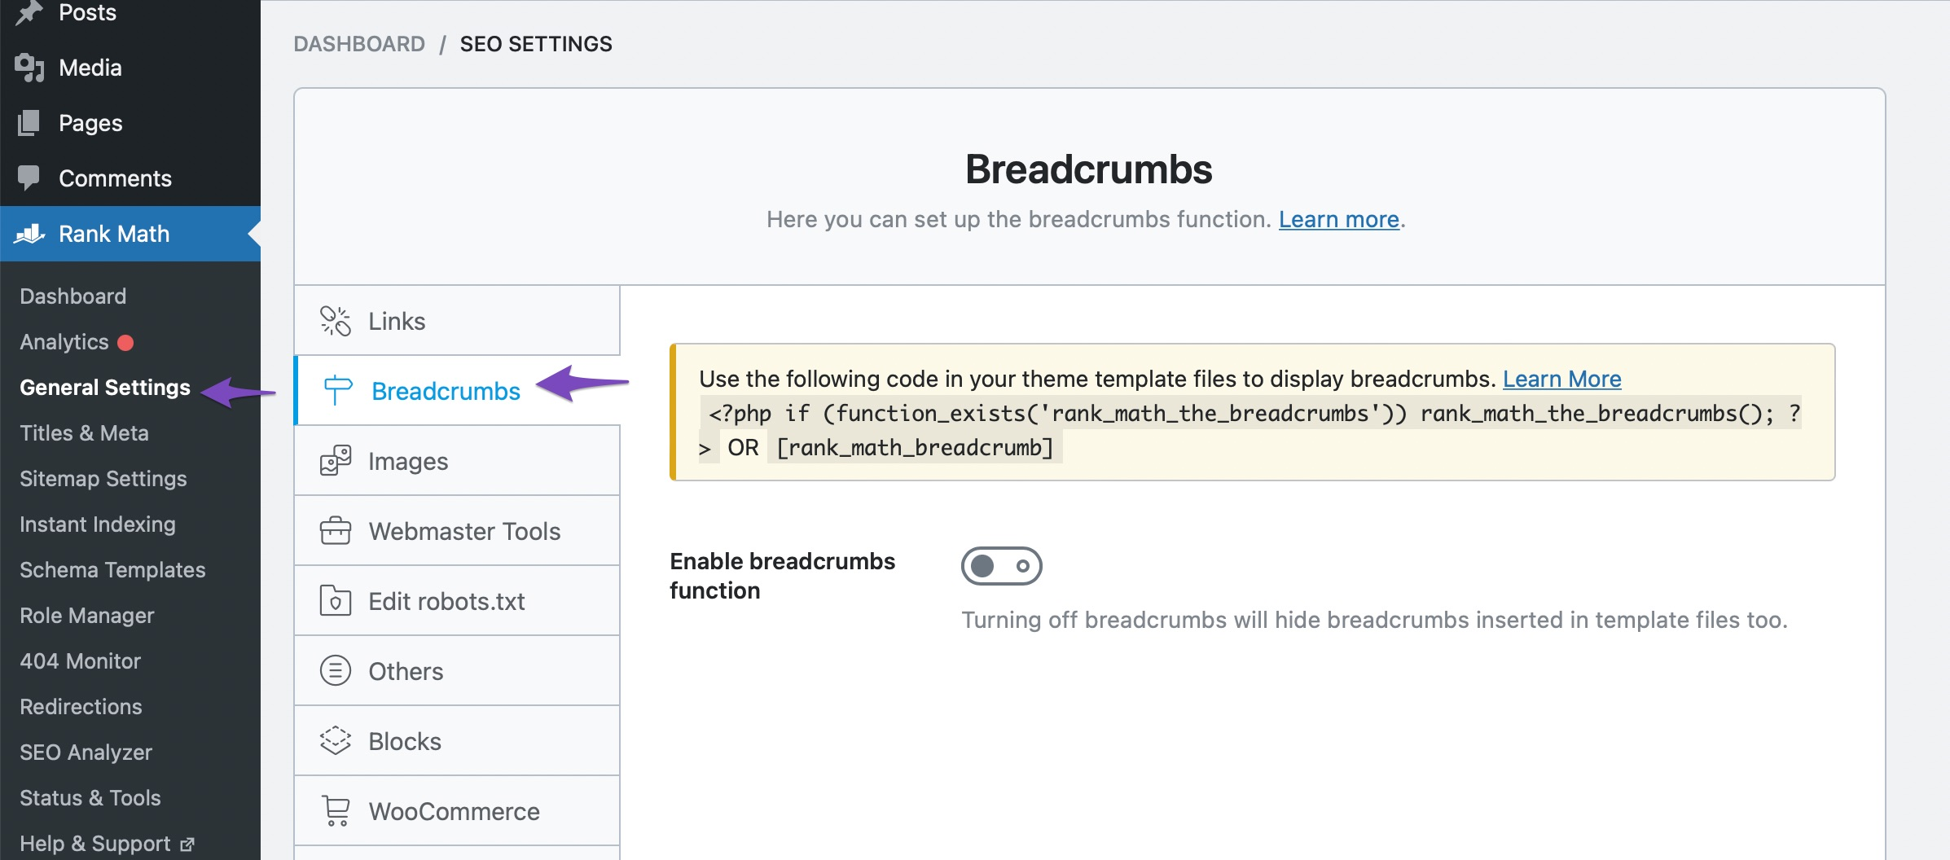This screenshot has height=860, width=1950.
Task: Navigate back via the DASHBOARD breadcrumb link
Action: 359,43
